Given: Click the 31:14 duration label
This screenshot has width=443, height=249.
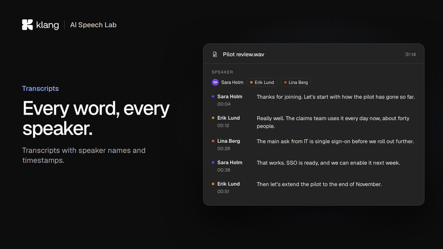Looking at the screenshot, I should click(x=410, y=54).
